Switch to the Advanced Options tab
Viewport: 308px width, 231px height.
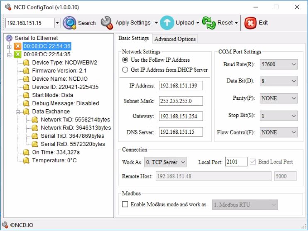(x=175, y=39)
